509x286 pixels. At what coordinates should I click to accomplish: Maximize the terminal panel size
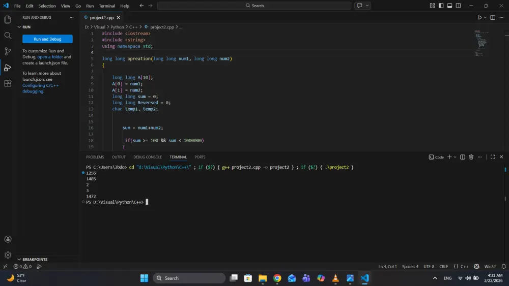pyautogui.click(x=493, y=157)
